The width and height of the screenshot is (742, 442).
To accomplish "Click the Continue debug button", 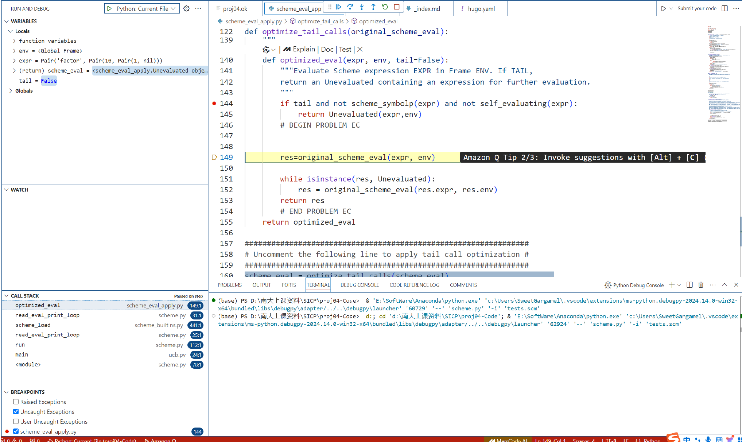I will (x=338, y=7).
